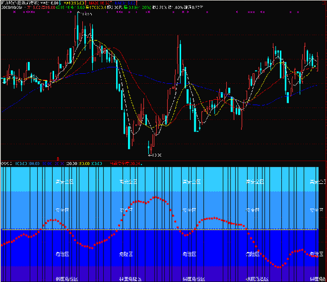The height and width of the screenshot is (282, 327).
Task: Click the middle 危险区 zone label
Action: [x=189, y=254]
